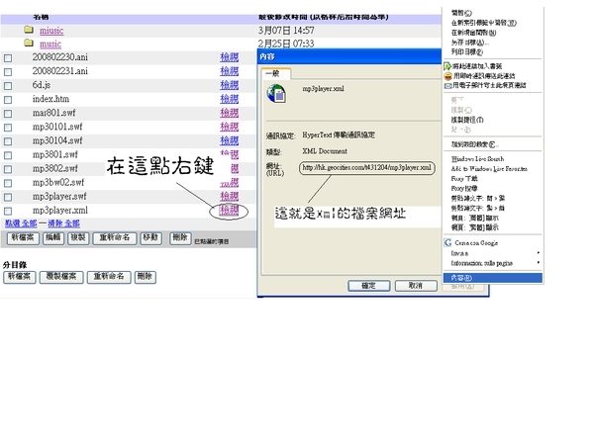
Task: Select Invia a in the context menu
Action: [459, 253]
